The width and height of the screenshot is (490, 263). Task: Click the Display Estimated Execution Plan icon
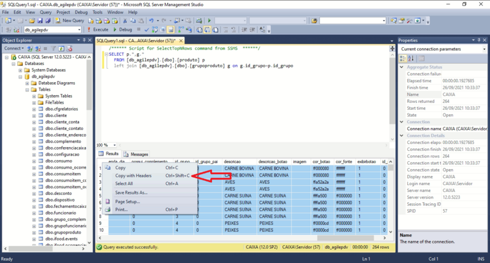point(155,29)
